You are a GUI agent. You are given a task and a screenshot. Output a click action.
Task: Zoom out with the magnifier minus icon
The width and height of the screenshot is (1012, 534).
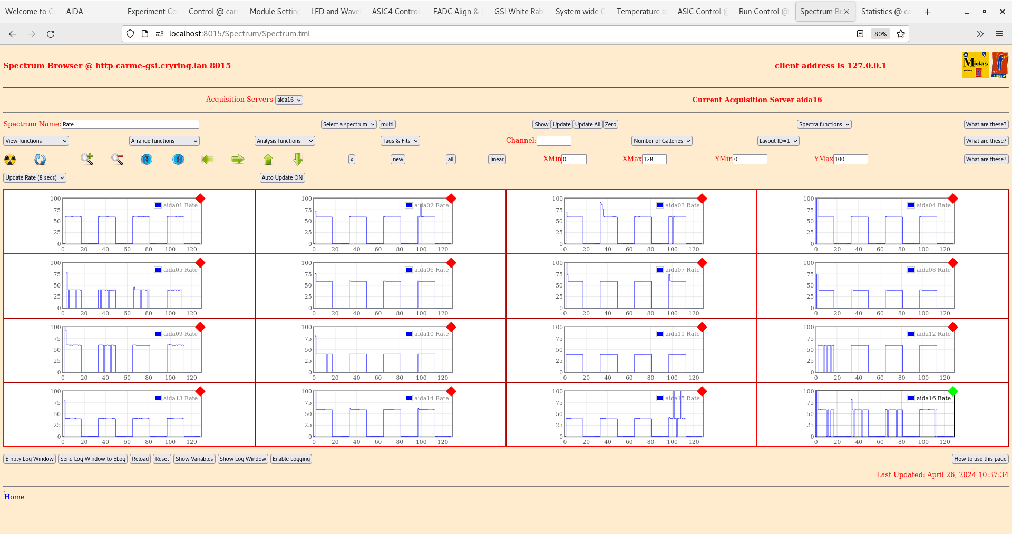[117, 159]
